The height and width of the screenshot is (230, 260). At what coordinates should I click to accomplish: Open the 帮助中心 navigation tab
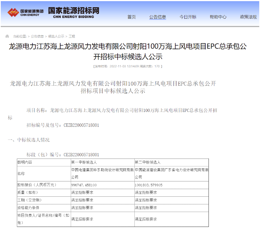tap(218, 17)
